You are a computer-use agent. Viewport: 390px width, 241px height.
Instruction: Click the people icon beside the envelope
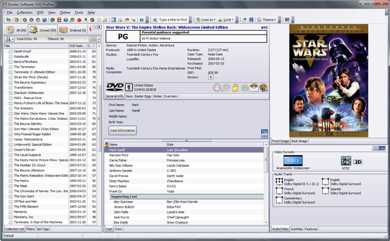(x=264, y=88)
